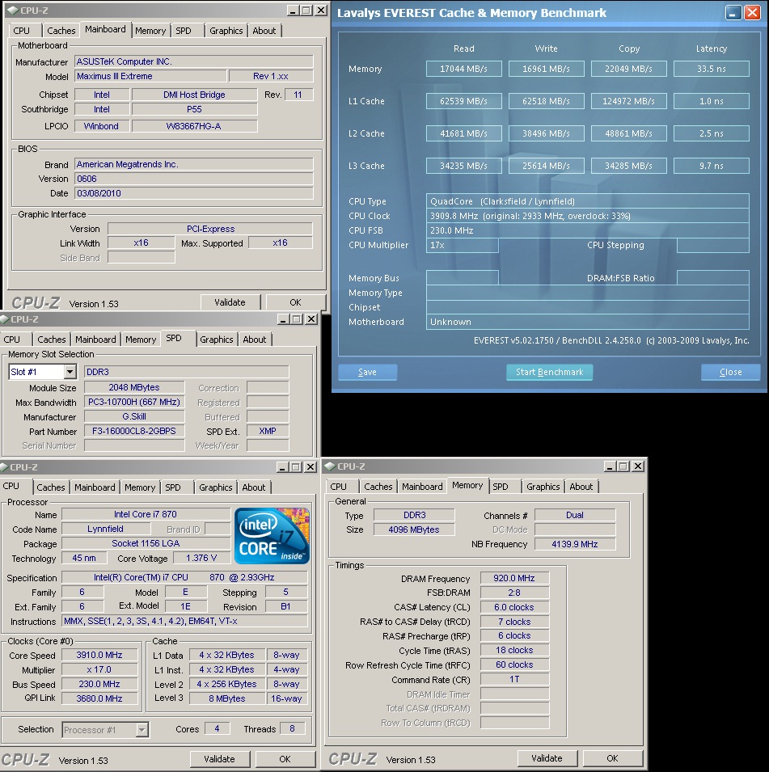769x772 pixels.
Task: Click the BIOS Date field 03/08/2010
Action: point(193,193)
